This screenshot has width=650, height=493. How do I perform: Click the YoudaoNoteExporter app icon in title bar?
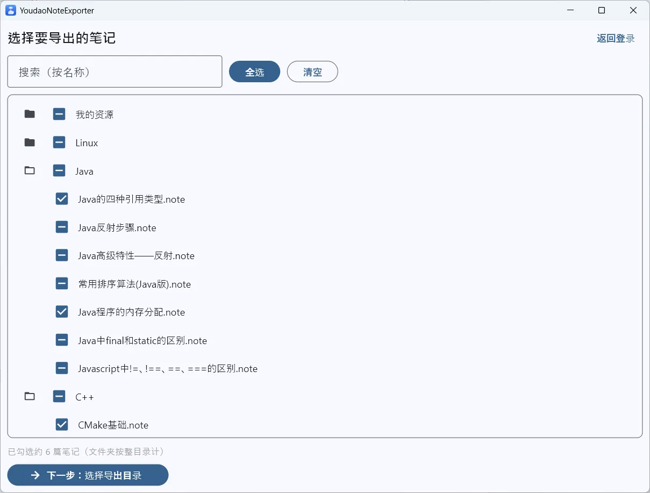point(11,10)
